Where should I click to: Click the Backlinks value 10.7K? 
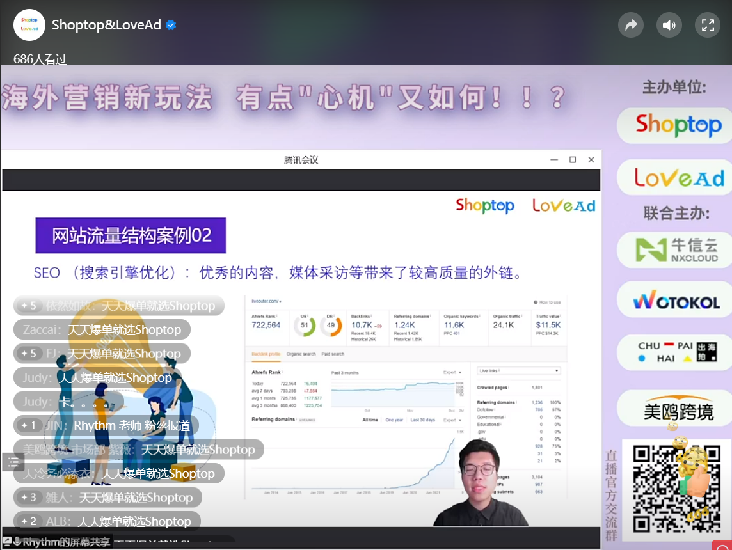point(362,325)
